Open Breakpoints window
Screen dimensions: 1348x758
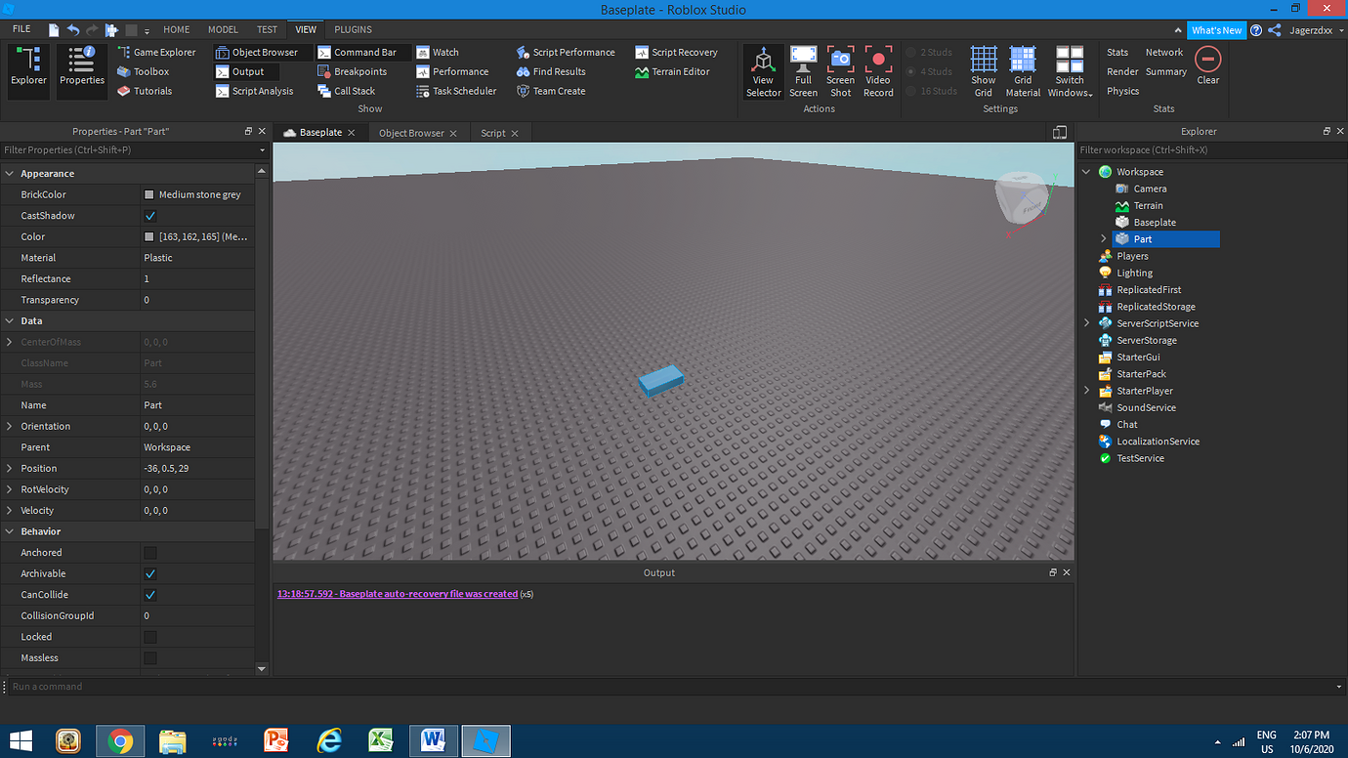pyautogui.click(x=352, y=71)
